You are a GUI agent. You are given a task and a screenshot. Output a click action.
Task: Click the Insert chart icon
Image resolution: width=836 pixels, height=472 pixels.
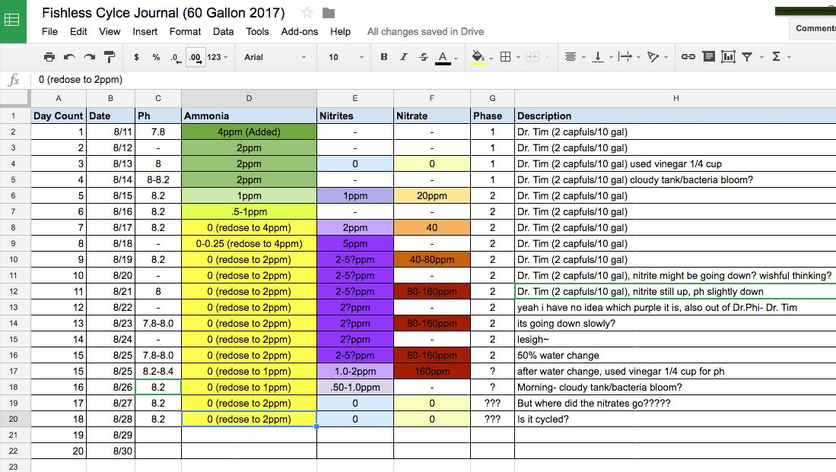tap(728, 57)
